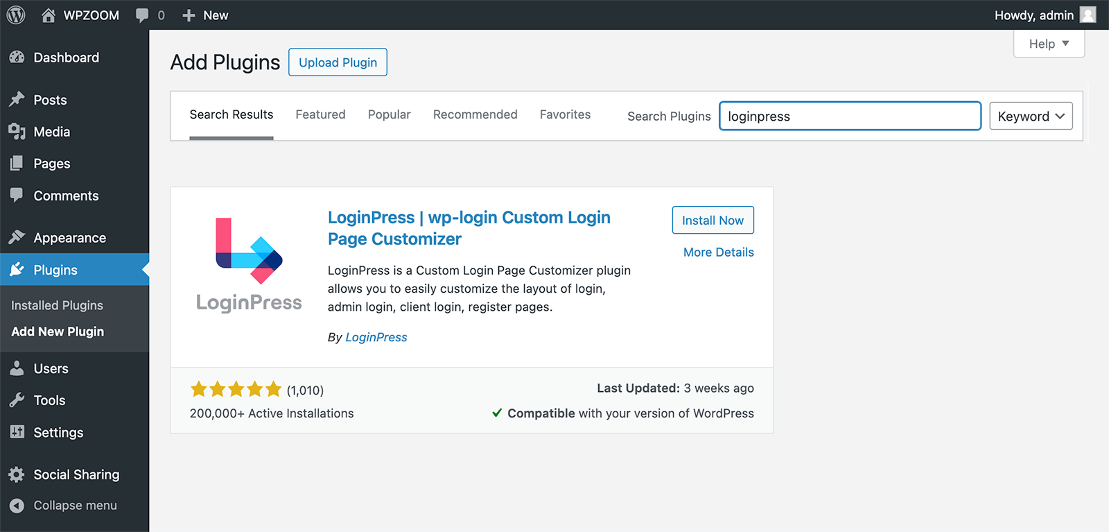Click the Settings sliders icon

(x=17, y=432)
